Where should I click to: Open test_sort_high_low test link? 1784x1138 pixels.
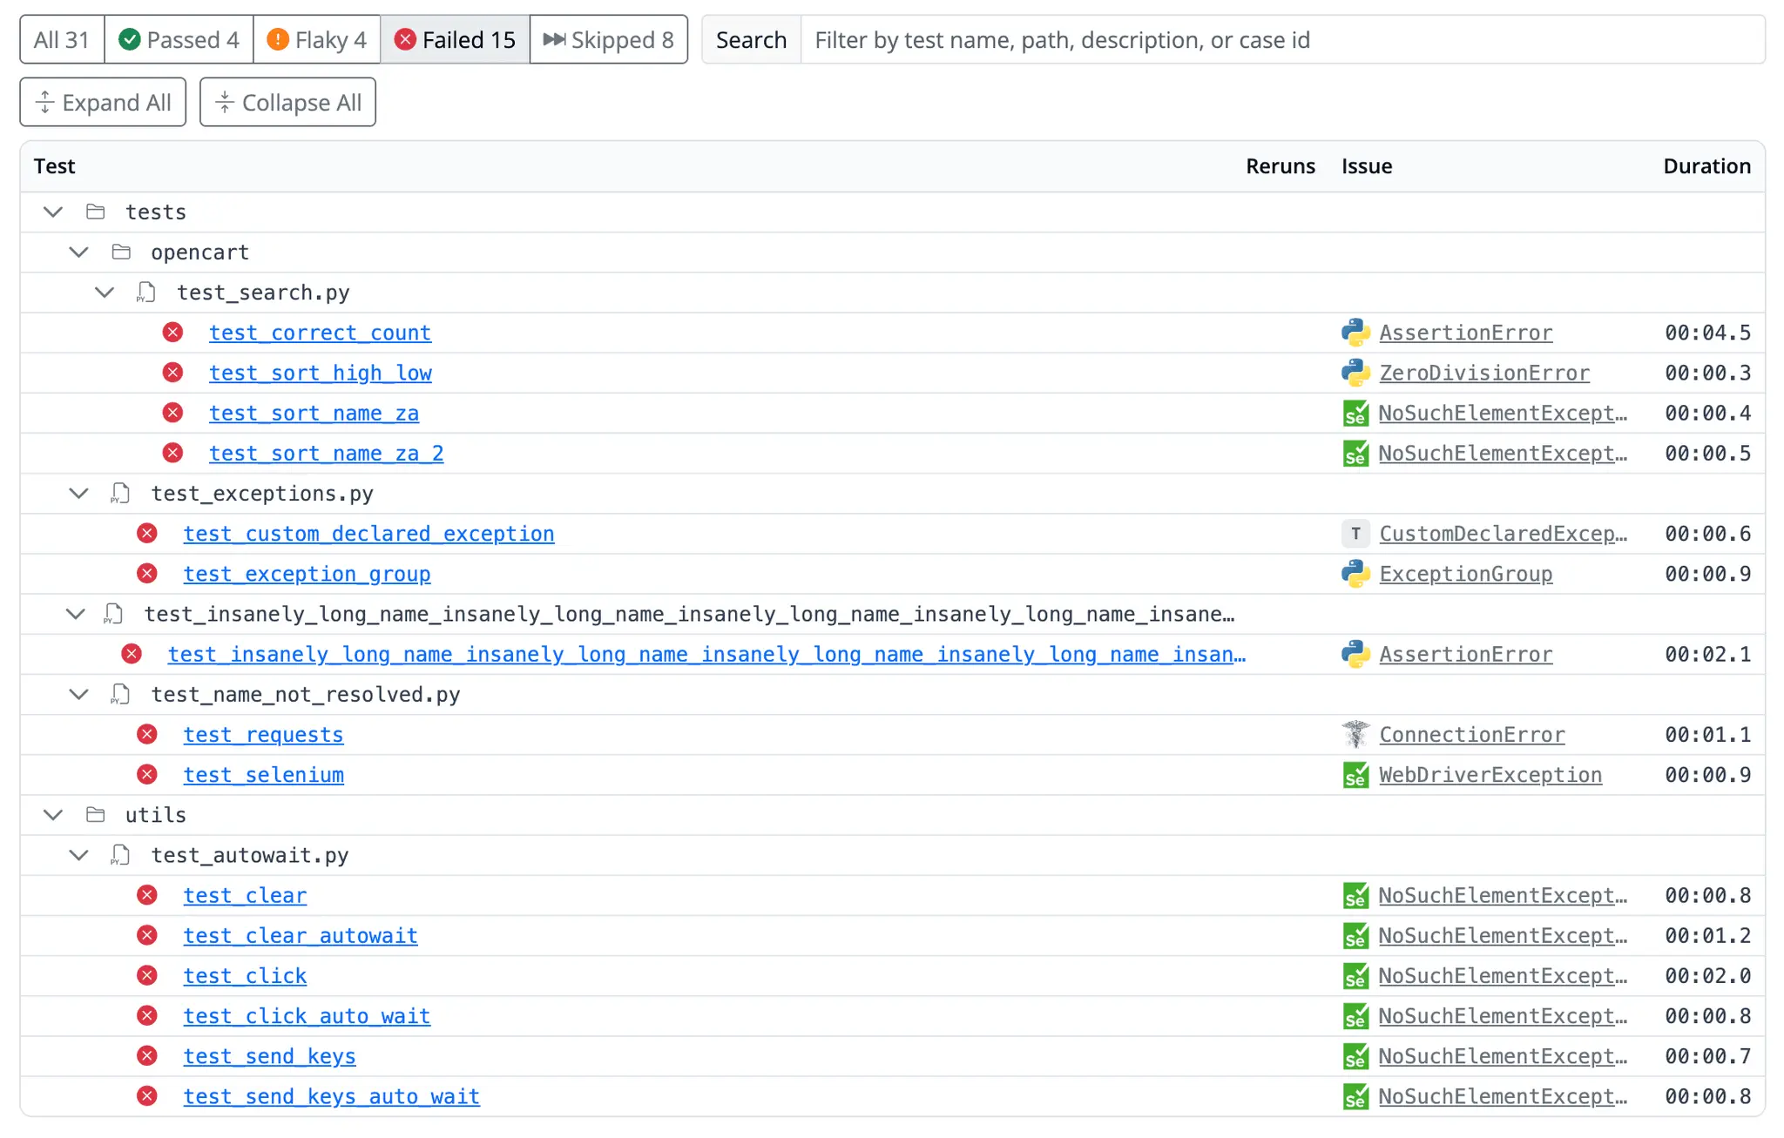coord(320,373)
